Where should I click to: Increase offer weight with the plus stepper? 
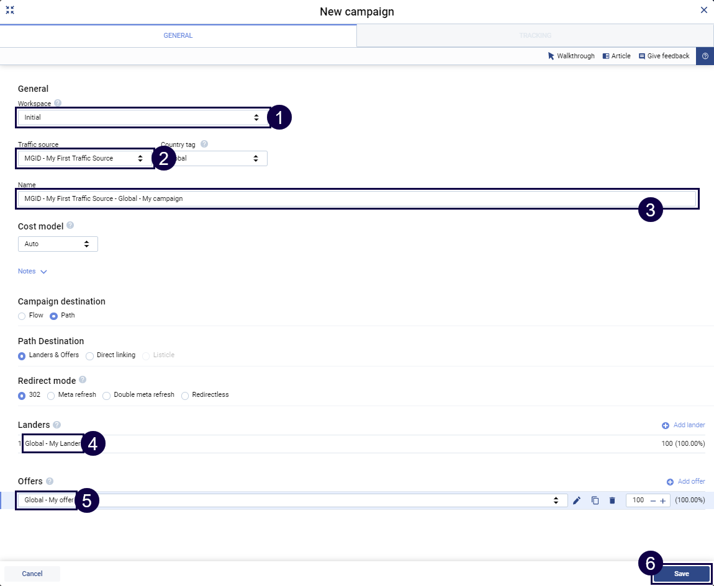(662, 500)
